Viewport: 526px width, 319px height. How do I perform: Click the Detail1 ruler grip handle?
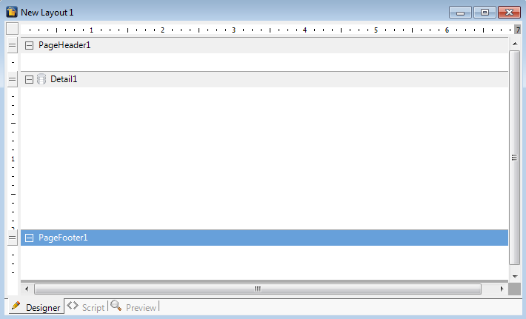point(13,79)
